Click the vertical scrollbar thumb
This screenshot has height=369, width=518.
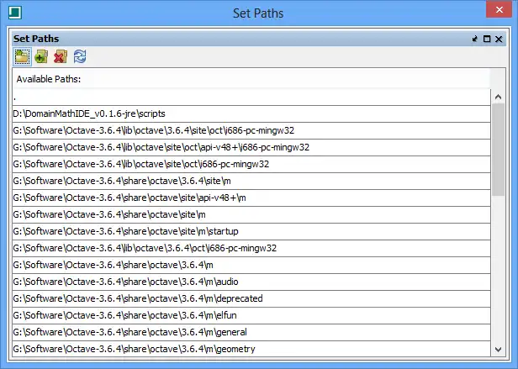coord(498,150)
